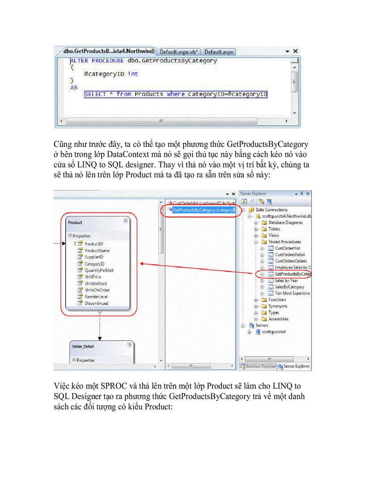The image size is (365, 503).
Task: Collapse the Product class using its header chevron
Action: 126,219
